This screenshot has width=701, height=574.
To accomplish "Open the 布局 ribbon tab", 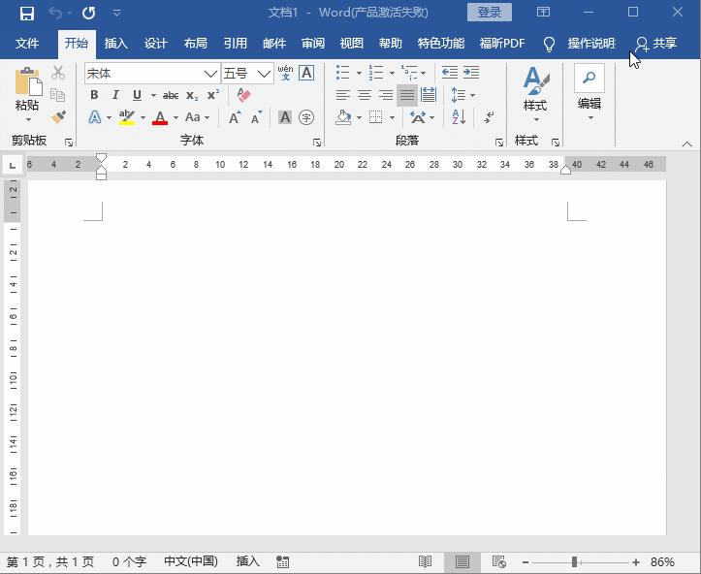I will pos(195,44).
